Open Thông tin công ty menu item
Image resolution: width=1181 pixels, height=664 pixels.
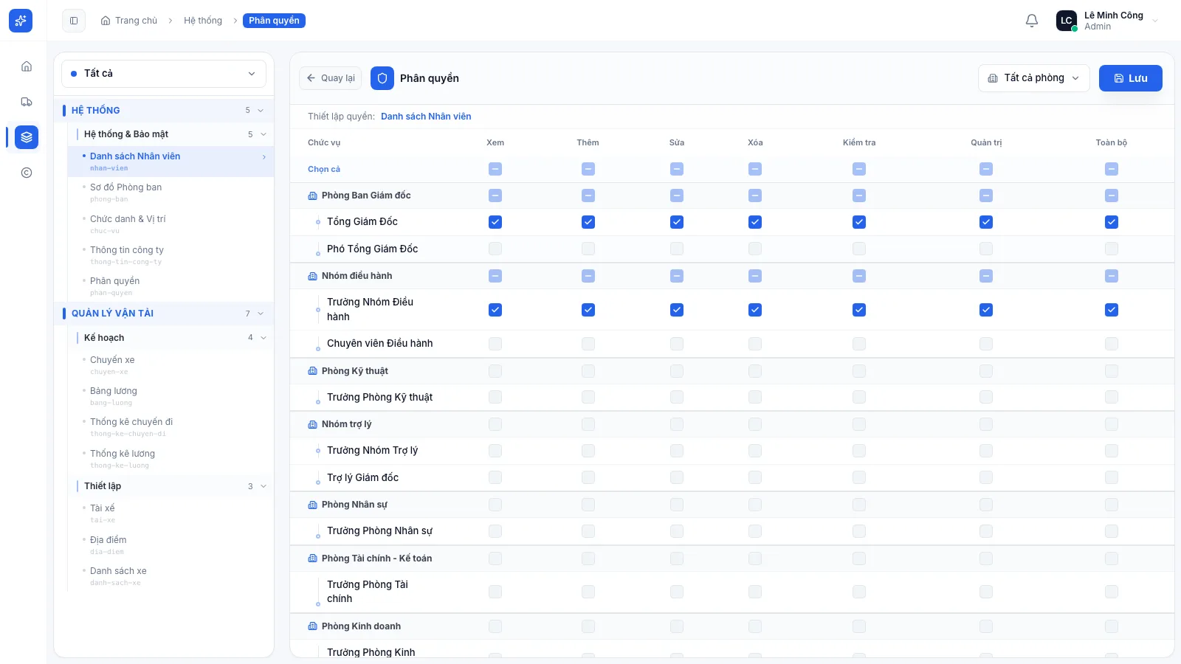(x=171, y=255)
